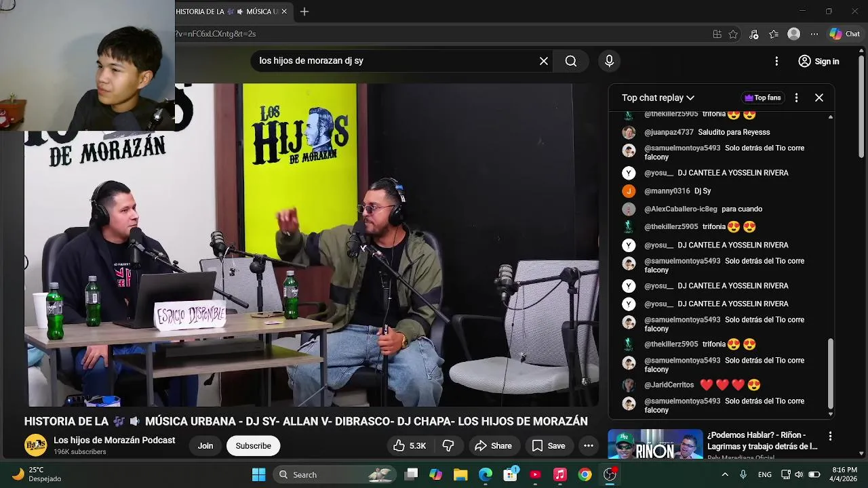The image size is (868, 488).
Task: Open chat options three-dot menu
Action: tap(796, 98)
